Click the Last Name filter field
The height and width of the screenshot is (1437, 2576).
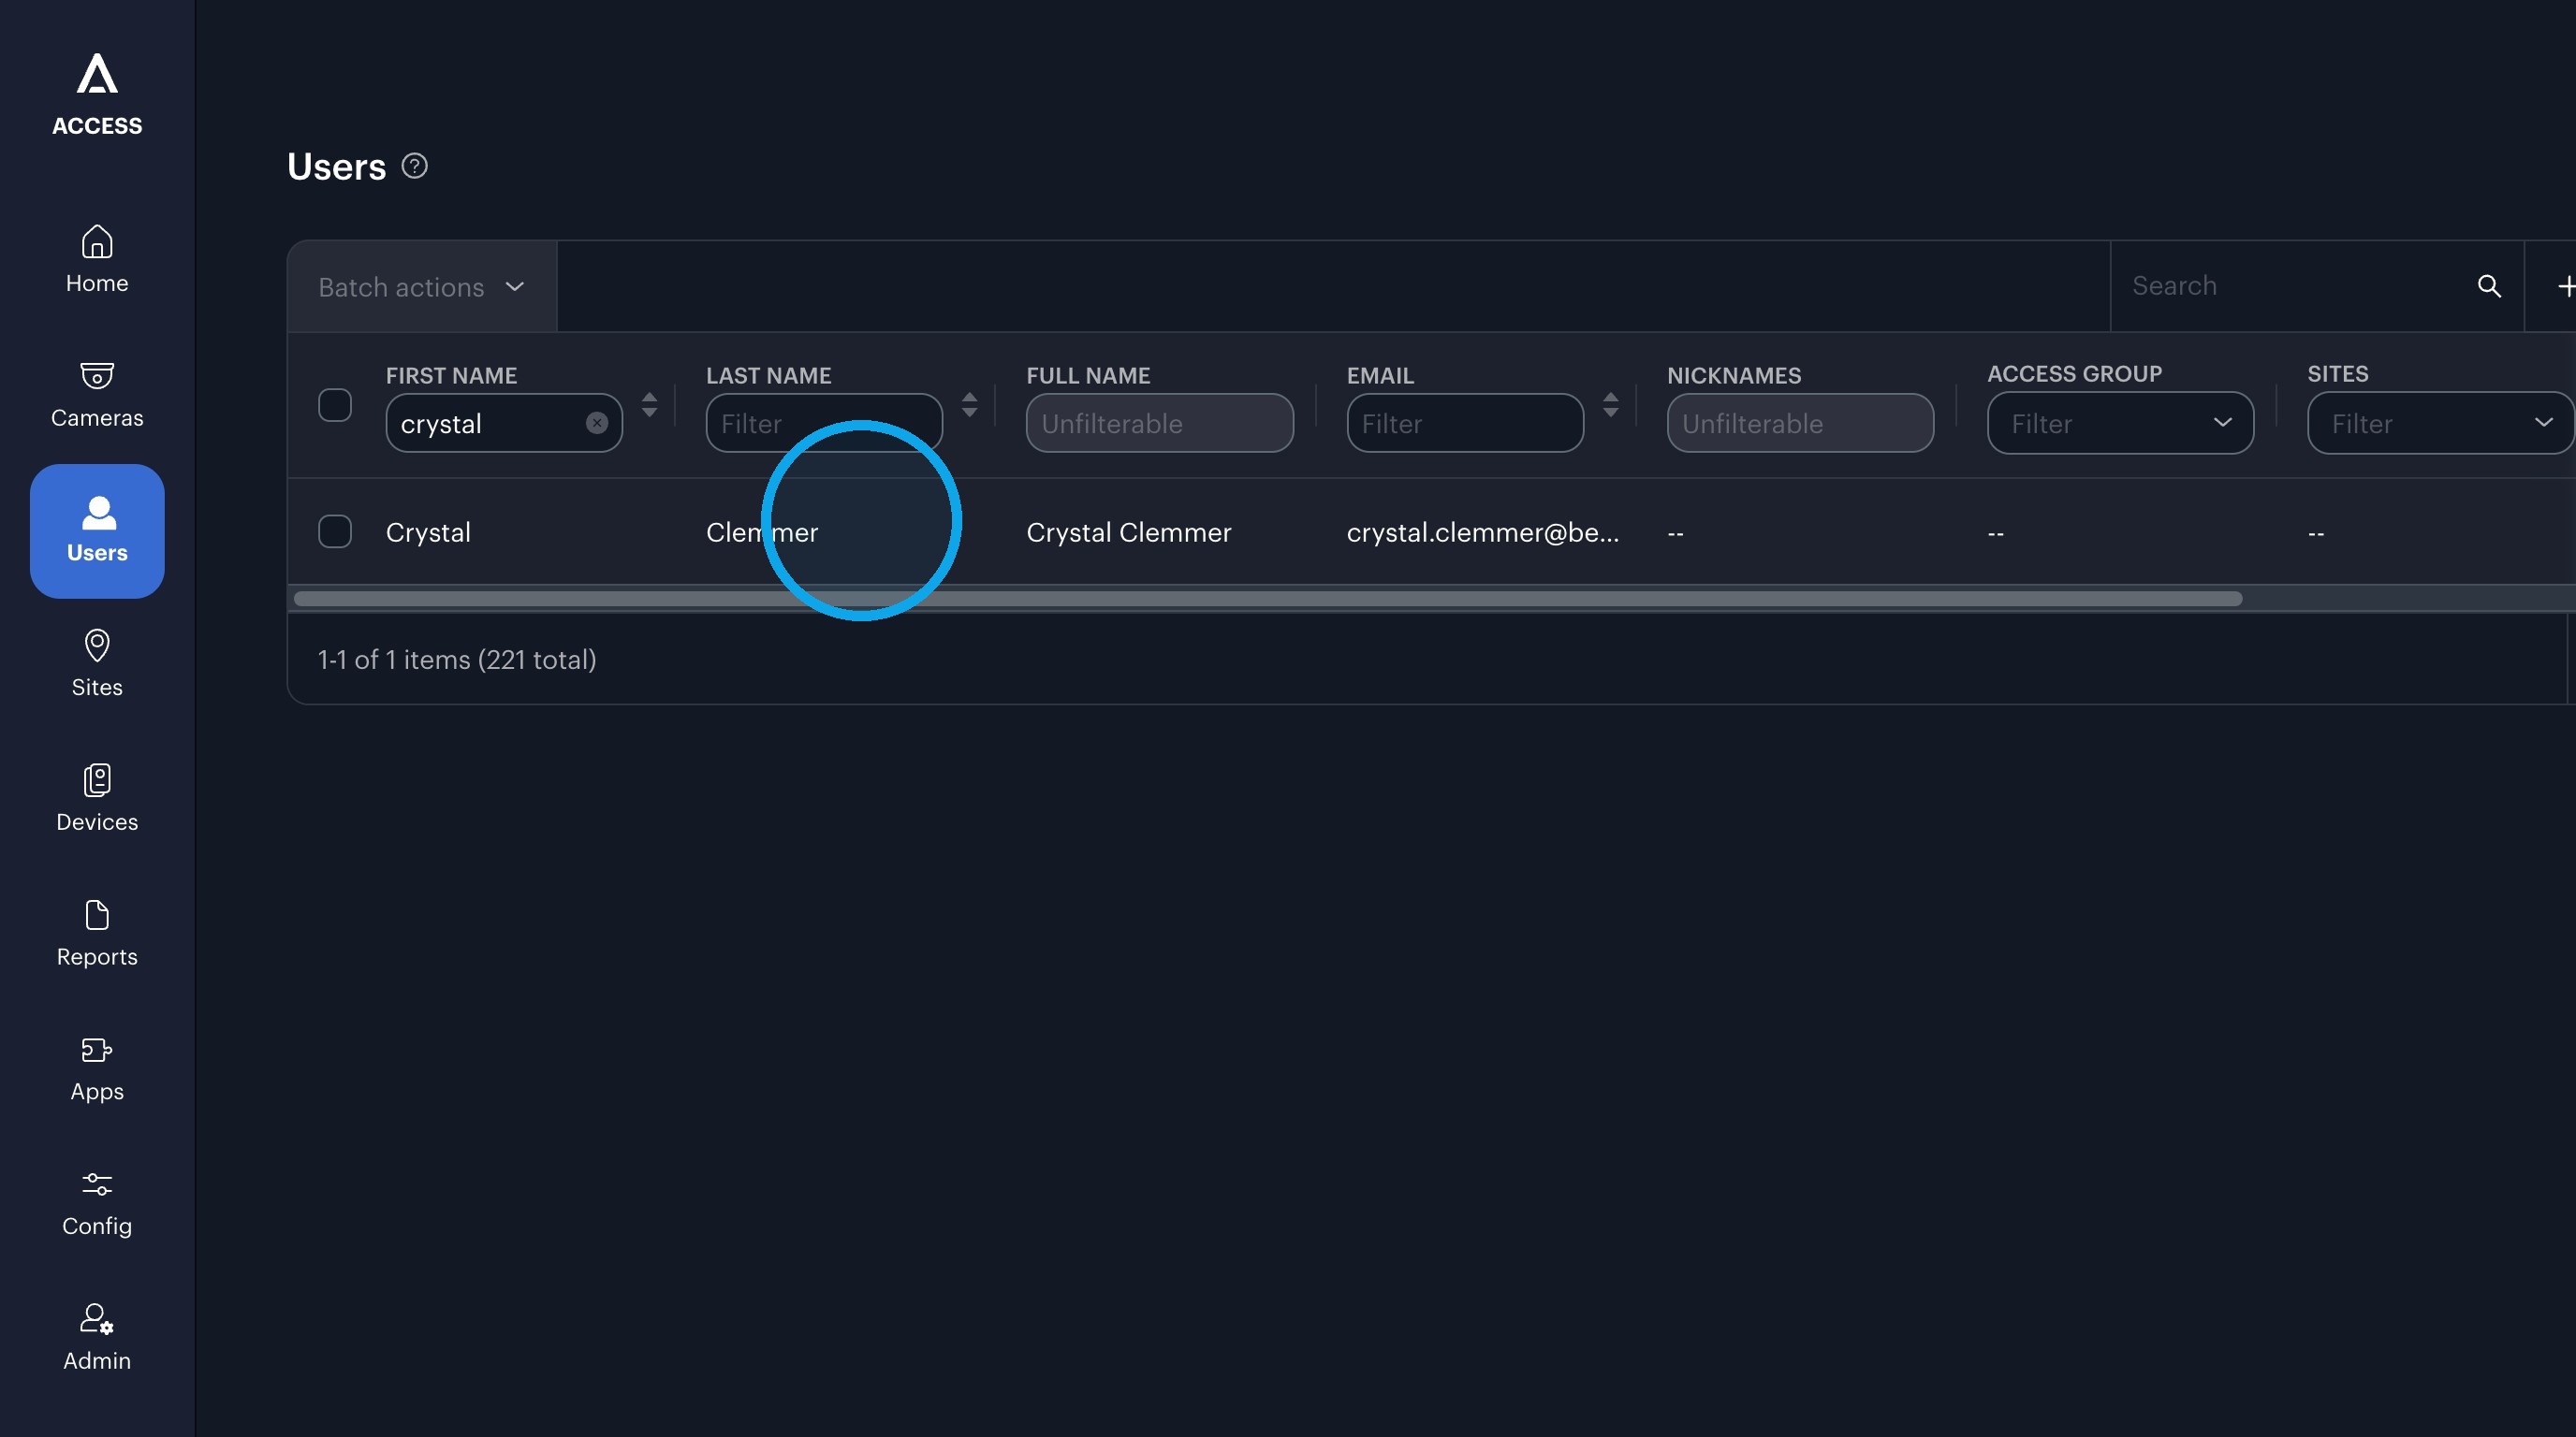coord(824,424)
